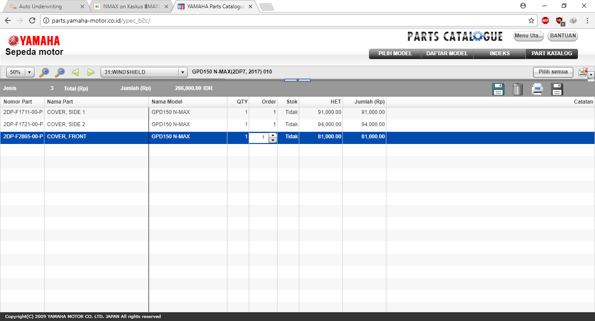Screen dimensions: 595x321
Task: Open the INDEKS tab
Action: (500, 54)
